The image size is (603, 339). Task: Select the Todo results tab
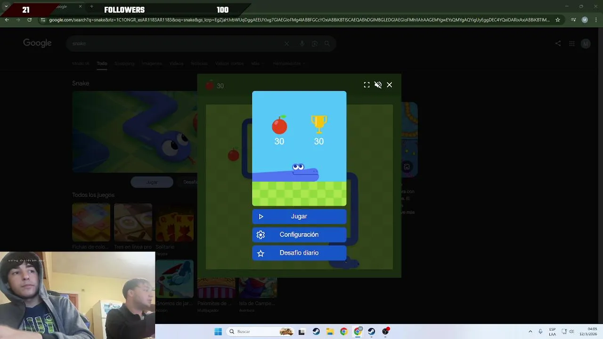click(102, 64)
